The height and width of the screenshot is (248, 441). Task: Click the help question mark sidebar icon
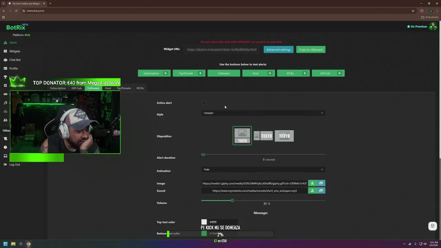click(x=5, y=147)
